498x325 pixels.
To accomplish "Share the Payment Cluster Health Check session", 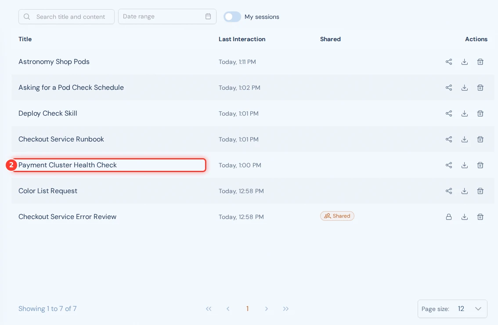I will (448, 165).
